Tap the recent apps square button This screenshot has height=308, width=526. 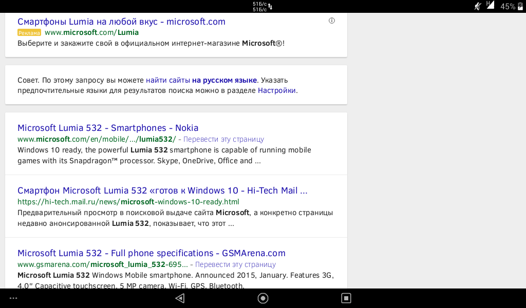coord(346,298)
